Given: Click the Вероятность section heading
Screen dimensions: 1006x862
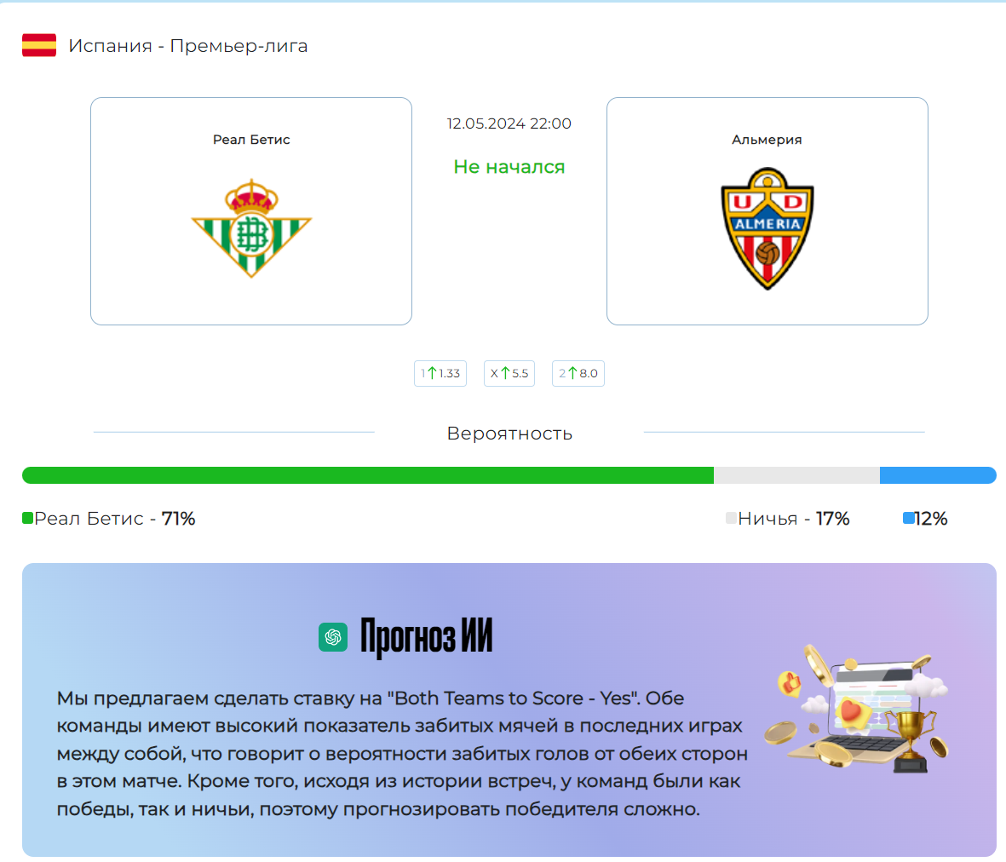Looking at the screenshot, I should pyautogui.click(x=509, y=434).
